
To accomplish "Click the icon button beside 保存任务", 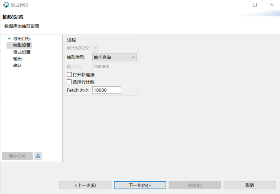I will [x=38, y=156].
